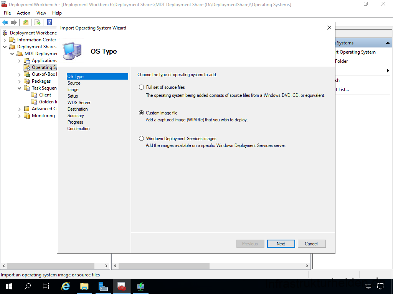Select Full set of source files option
The width and height of the screenshot is (393, 294).
141,87
